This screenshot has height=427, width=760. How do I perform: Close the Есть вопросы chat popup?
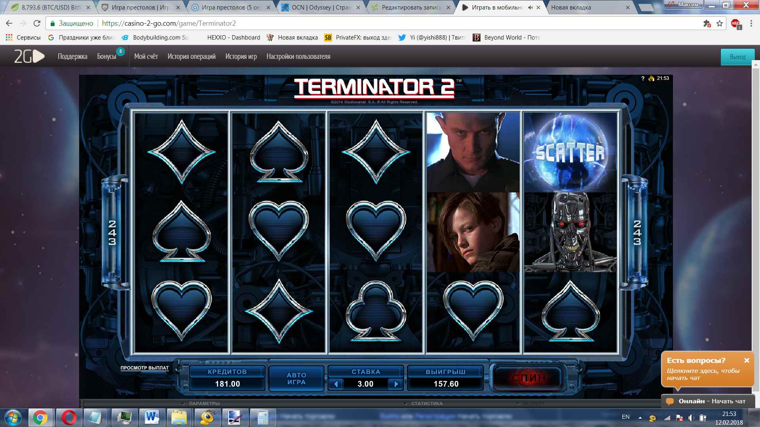pos(747,360)
